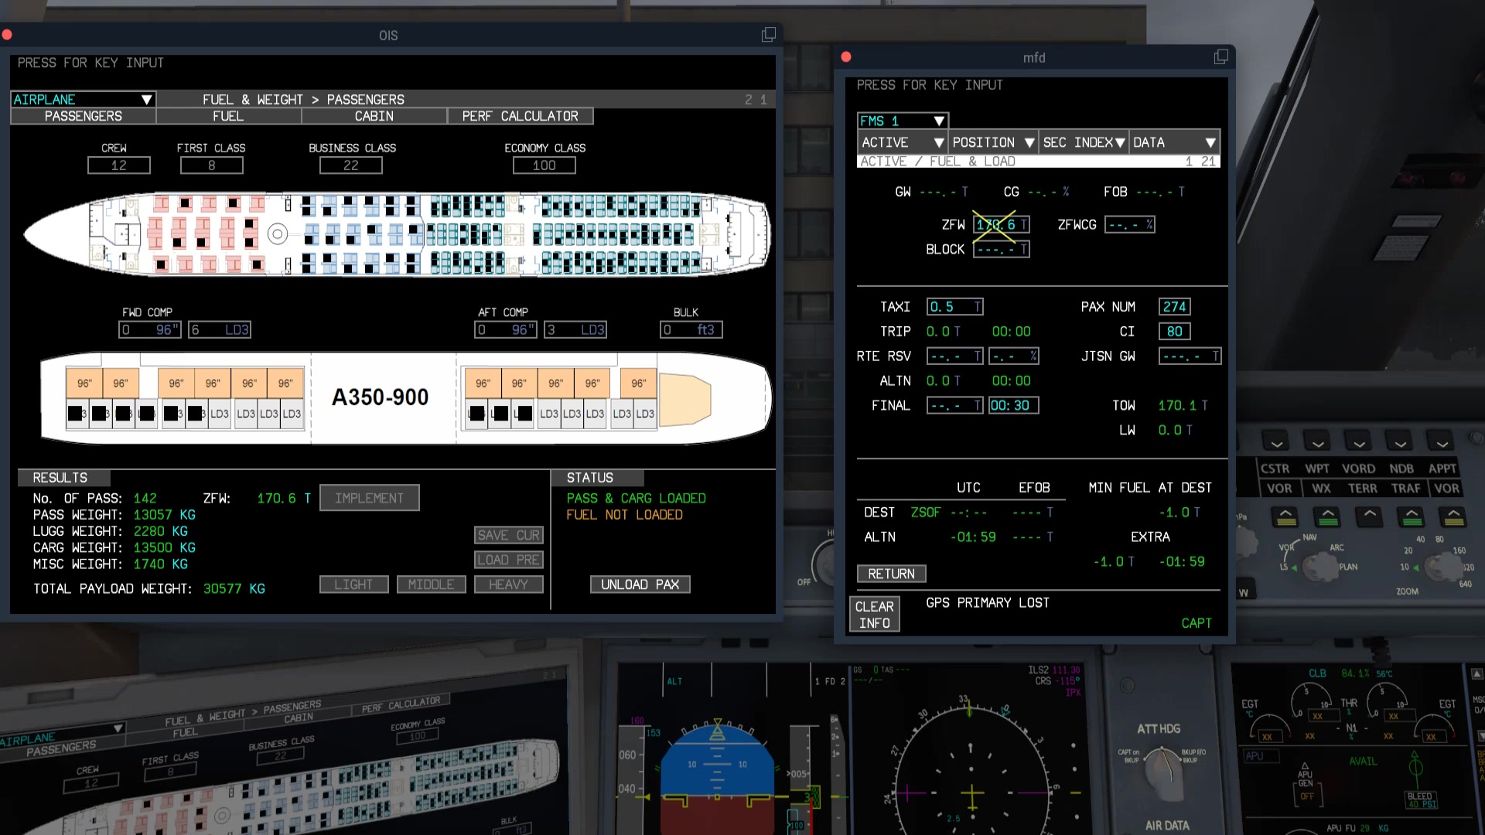Open the AIRPLANE dropdown menu
Screen dimensions: 1485x835
click(83, 99)
